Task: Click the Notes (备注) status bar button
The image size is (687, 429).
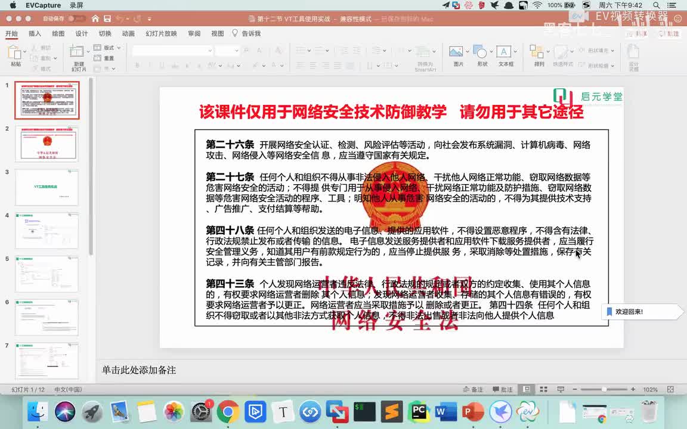Action: pos(473,389)
